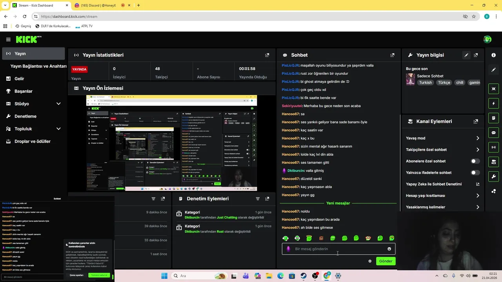Image resolution: width=502 pixels, height=282 pixels.
Task: Click the chill tag chip
Action: point(460,83)
